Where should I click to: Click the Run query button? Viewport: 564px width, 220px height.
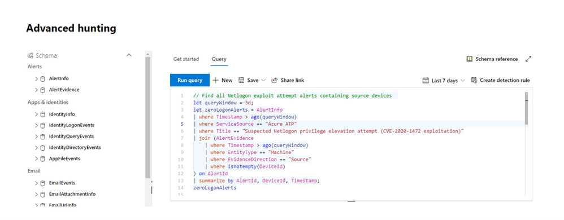tap(189, 81)
